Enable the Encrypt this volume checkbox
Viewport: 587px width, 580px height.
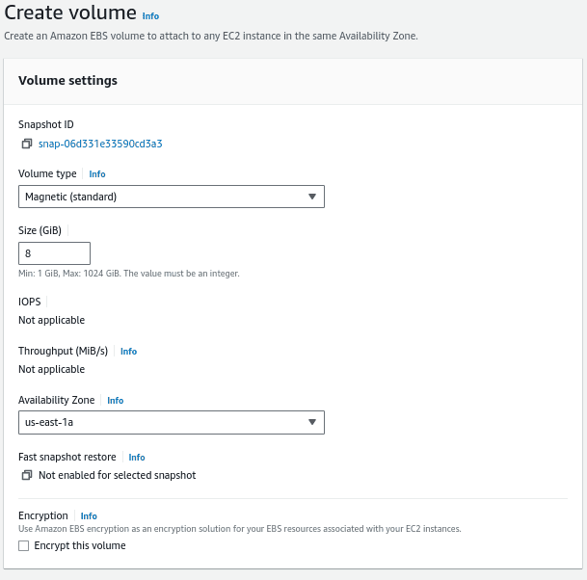[23, 546]
